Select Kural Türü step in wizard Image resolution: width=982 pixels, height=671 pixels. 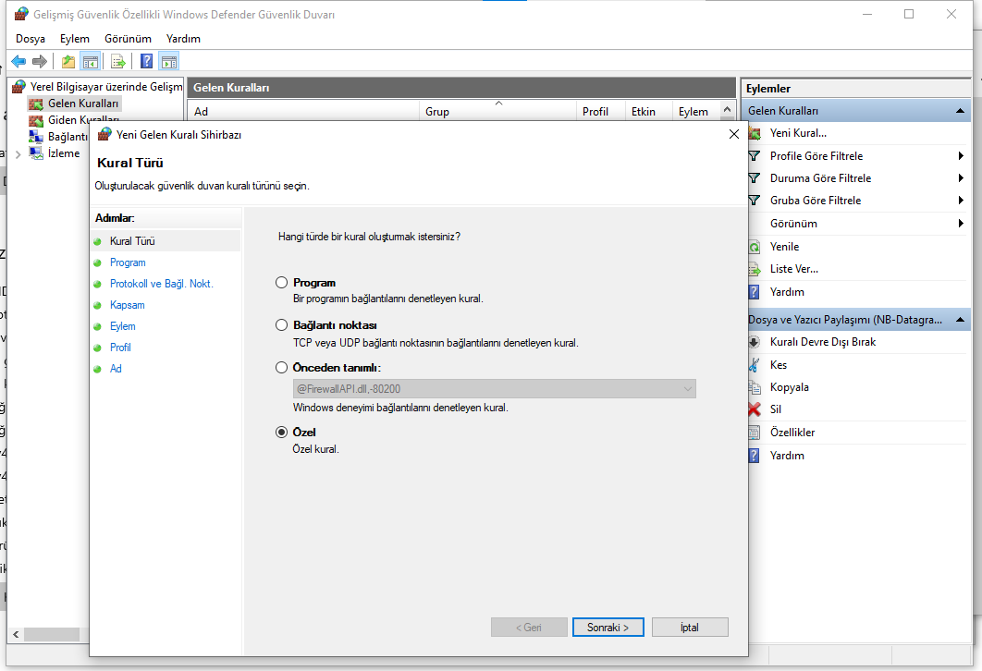pos(132,241)
